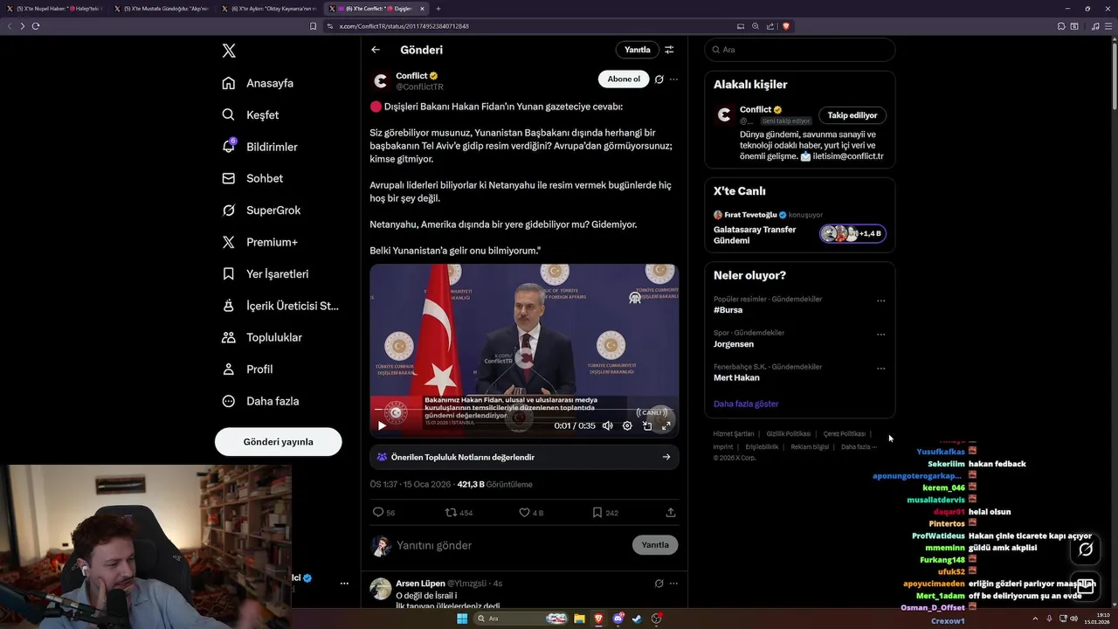
Task: Click Abone ol subscribe button
Action: pos(624,79)
